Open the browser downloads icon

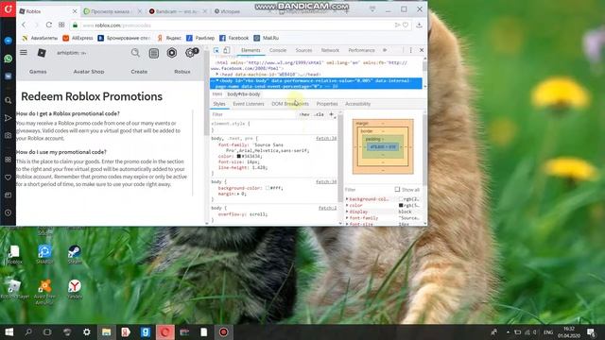420,25
